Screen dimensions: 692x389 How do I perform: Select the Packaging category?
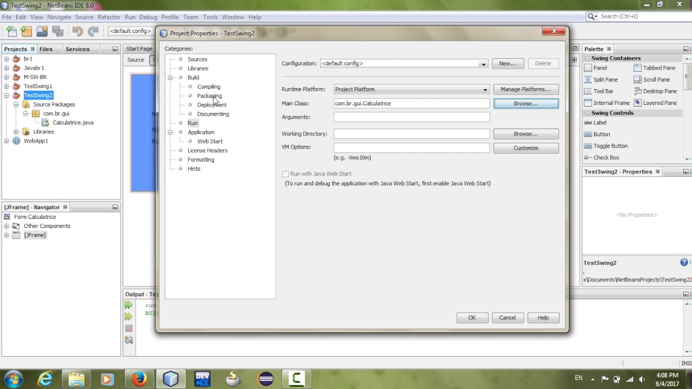coord(209,96)
